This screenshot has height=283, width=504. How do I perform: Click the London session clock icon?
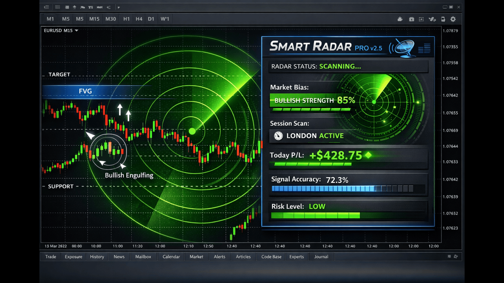pyautogui.click(x=278, y=136)
